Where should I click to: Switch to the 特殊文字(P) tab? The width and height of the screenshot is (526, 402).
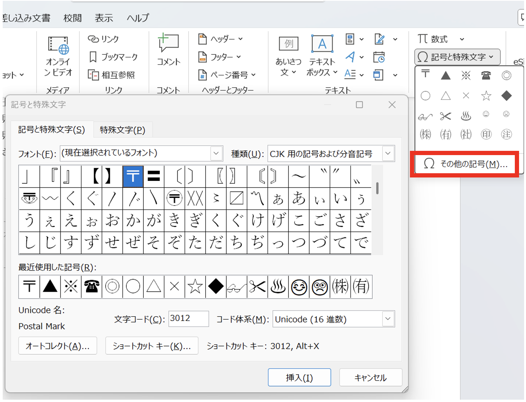(122, 130)
